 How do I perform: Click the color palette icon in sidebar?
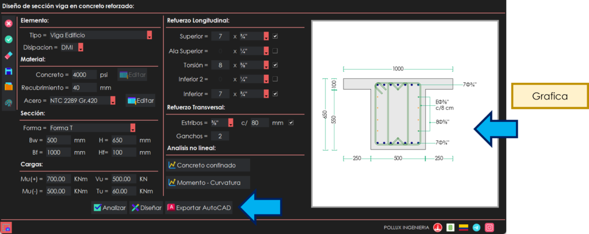click(9, 103)
